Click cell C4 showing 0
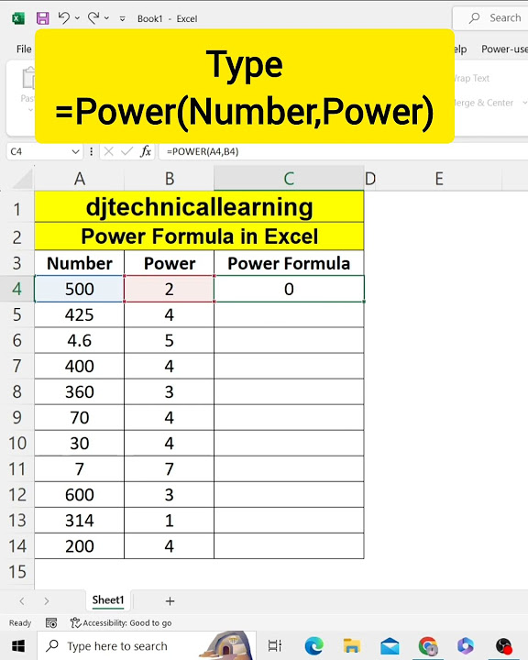The width and height of the screenshot is (528, 660). [x=289, y=289]
